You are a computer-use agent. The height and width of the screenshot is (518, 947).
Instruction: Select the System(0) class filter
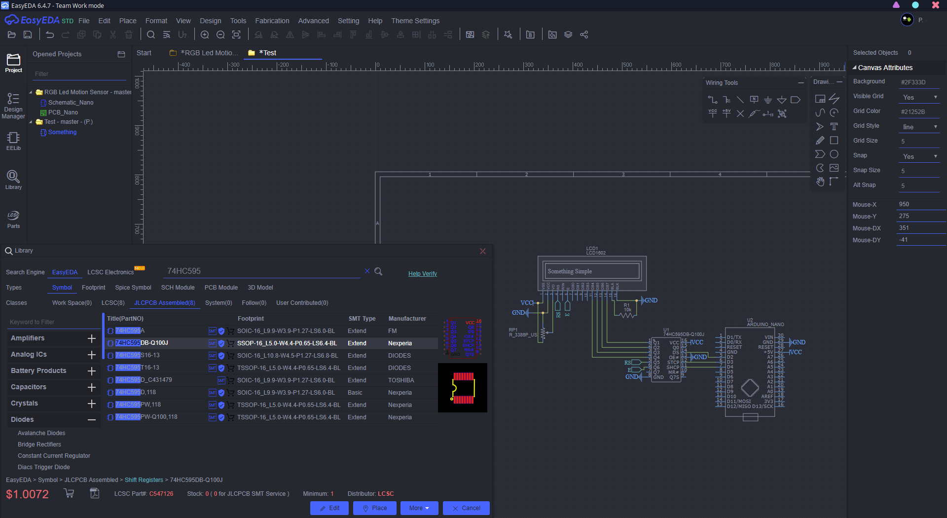(219, 303)
